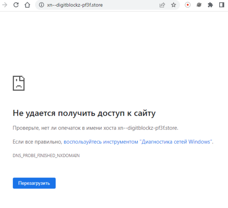The width and height of the screenshot is (228, 208).
Task: Bookmark this page with the star icon
Action: [173, 5]
